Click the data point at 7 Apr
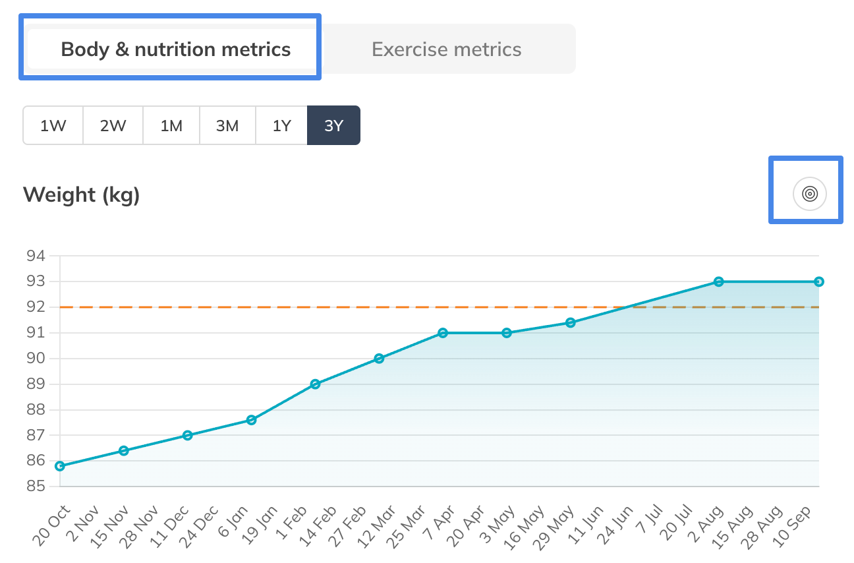Viewport: 854px width, 563px height. 443,333
